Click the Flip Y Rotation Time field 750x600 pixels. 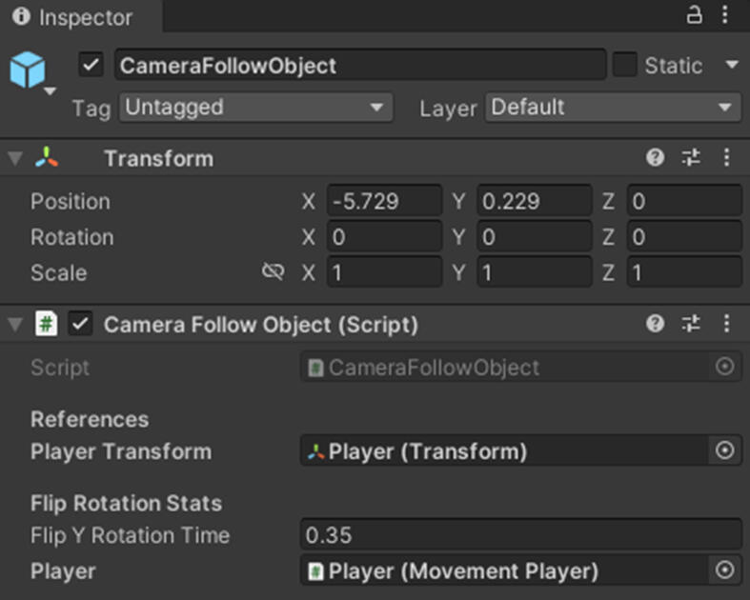[520, 535]
